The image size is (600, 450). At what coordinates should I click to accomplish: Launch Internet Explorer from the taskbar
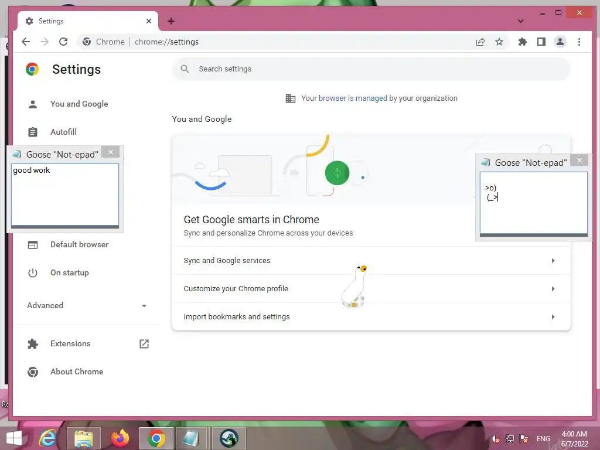(47, 438)
